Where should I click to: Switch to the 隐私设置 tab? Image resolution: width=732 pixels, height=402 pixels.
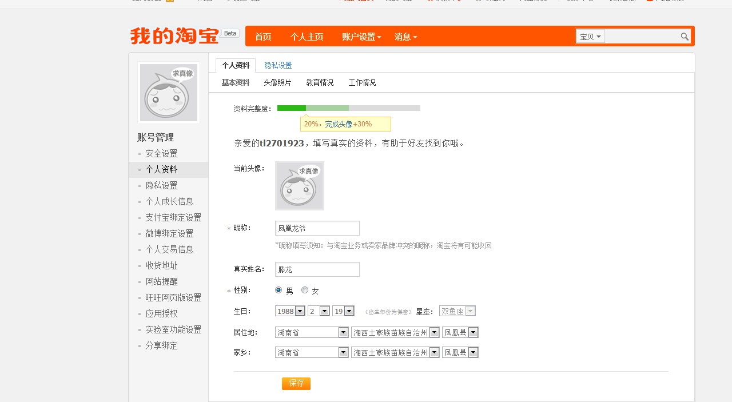click(278, 65)
